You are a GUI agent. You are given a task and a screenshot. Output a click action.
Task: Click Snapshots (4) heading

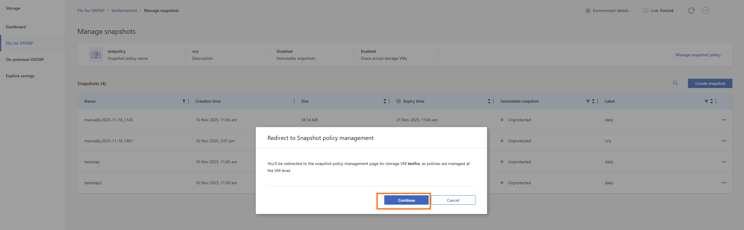(92, 83)
